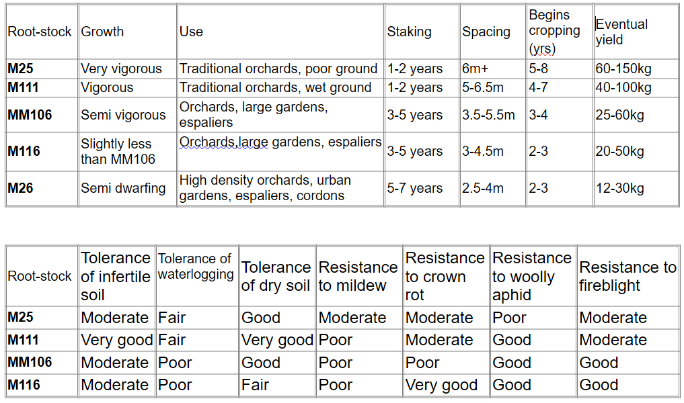Select the "6m+" spacing cell

(x=475, y=69)
